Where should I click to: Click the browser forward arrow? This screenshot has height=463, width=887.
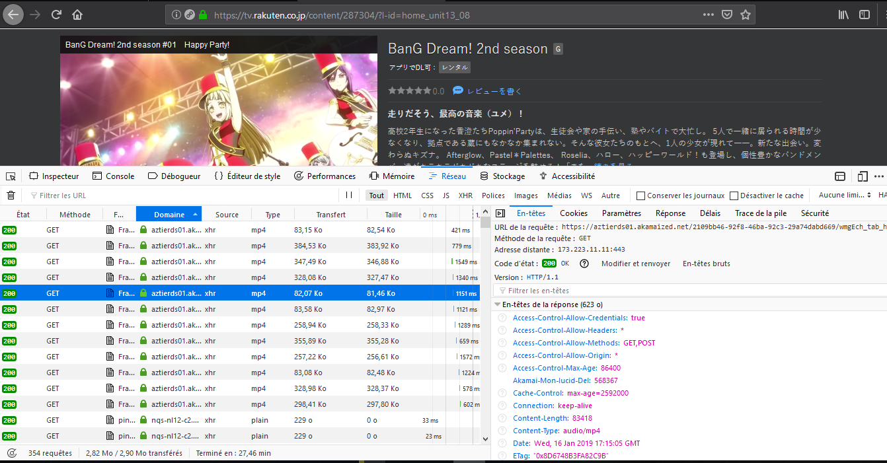point(35,15)
